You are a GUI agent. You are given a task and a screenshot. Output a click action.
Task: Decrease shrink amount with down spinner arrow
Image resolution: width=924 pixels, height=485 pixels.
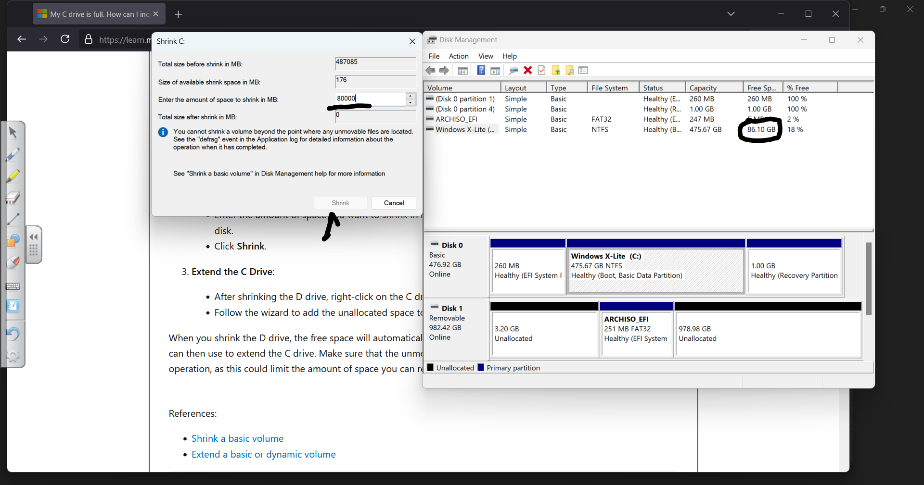click(x=411, y=103)
